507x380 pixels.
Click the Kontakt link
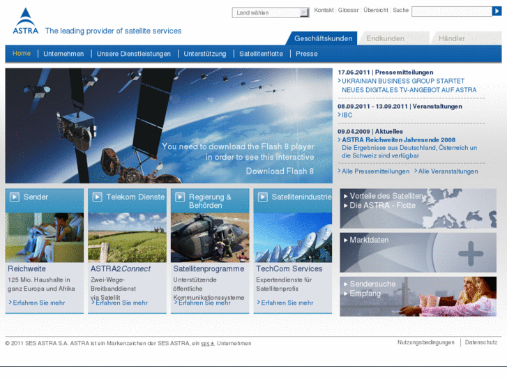coord(324,10)
